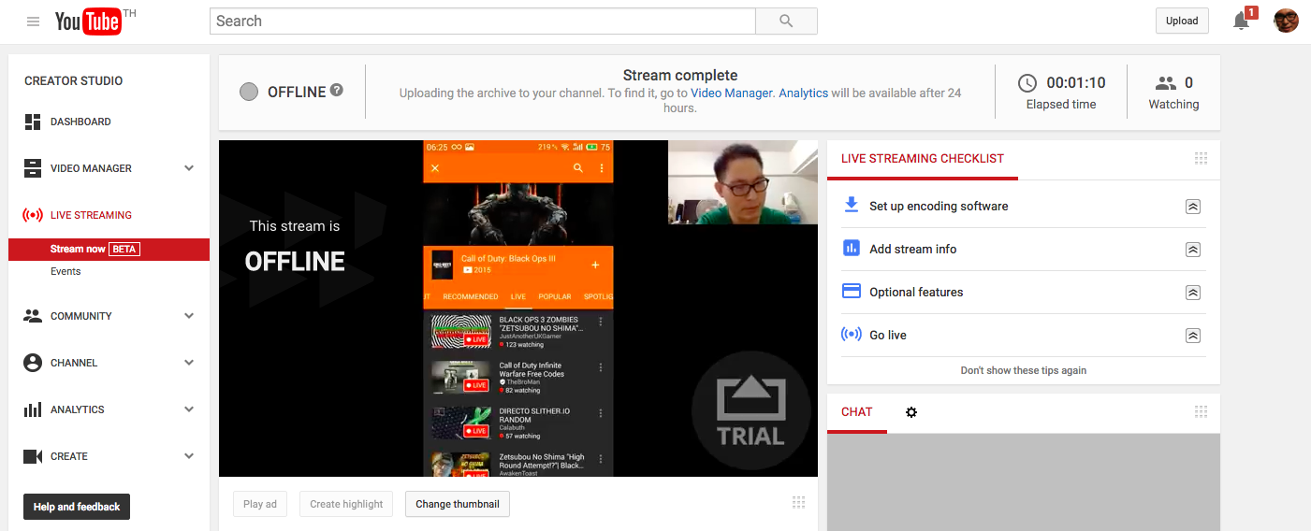1311x531 pixels.
Task: Click the stream info chart icon
Action: [852, 248]
